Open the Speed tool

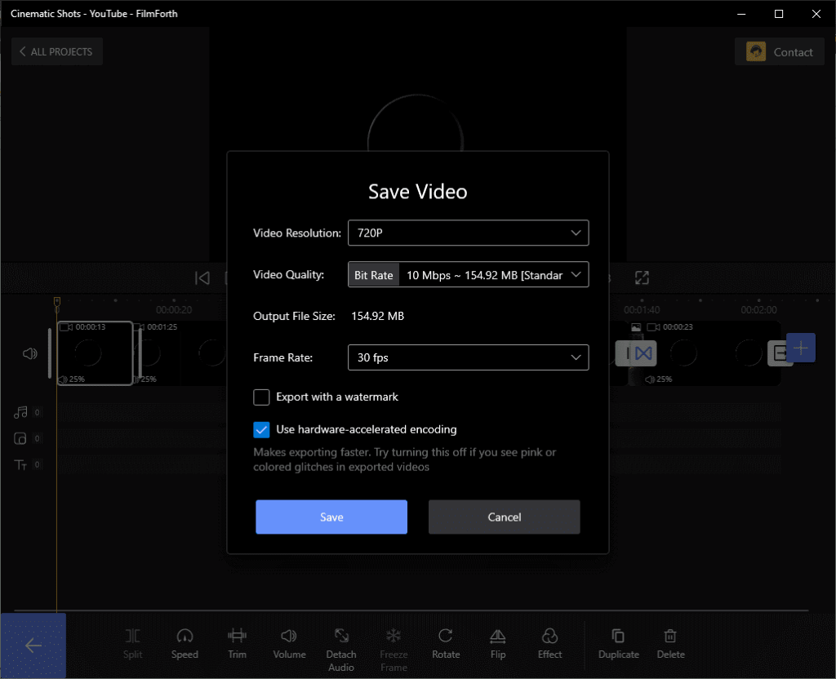[x=185, y=644]
